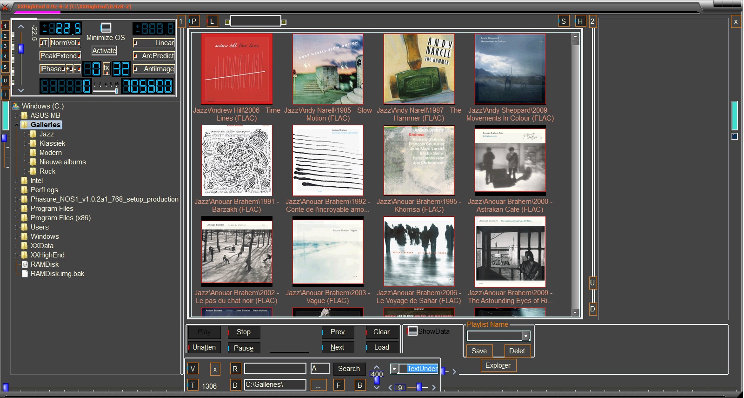Image resolution: width=744 pixels, height=398 pixels.
Task: Click the A box beside Search
Action: (x=320, y=368)
